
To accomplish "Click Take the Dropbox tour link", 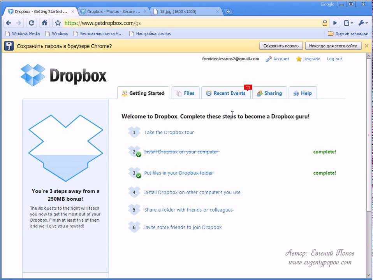I will coord(169,132).
